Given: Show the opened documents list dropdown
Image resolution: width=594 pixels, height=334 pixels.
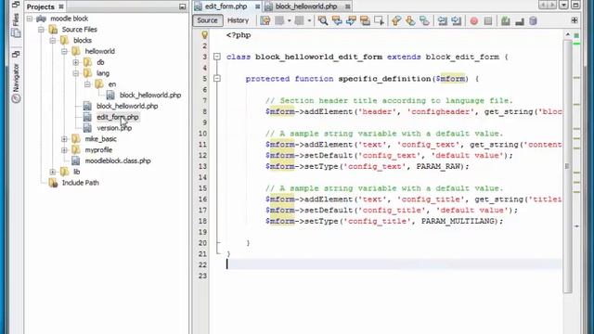Looking at the screenshot, I should pyautogui.click(x=563, y=5).
